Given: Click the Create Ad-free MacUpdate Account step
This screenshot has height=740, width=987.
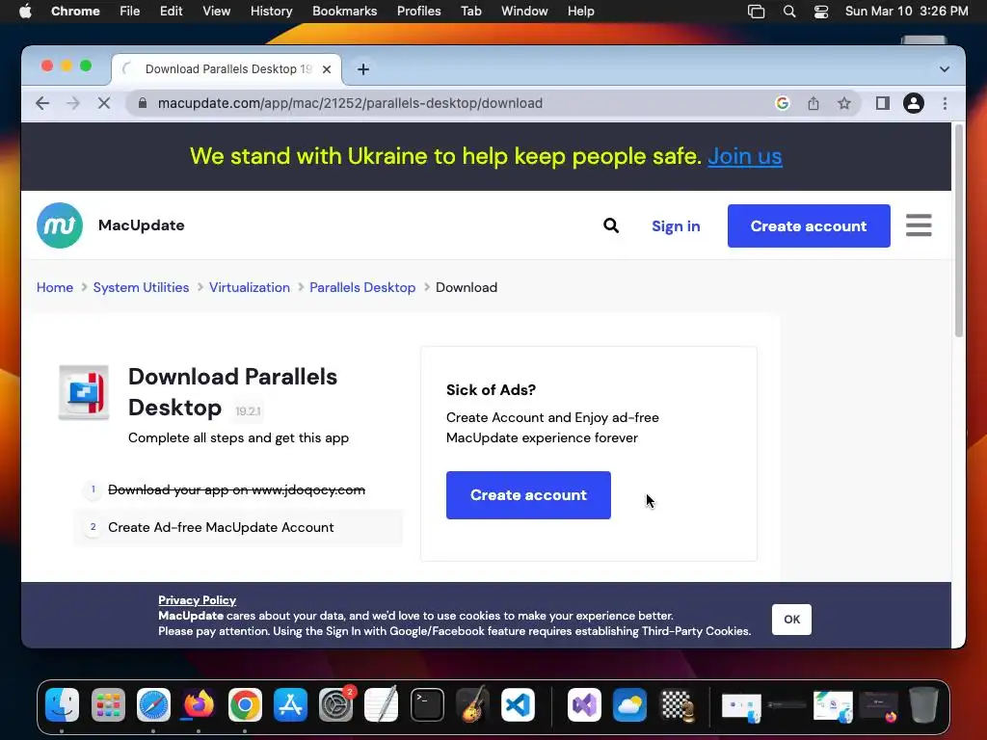Looking at the screenshot, I should coord(238,527).
